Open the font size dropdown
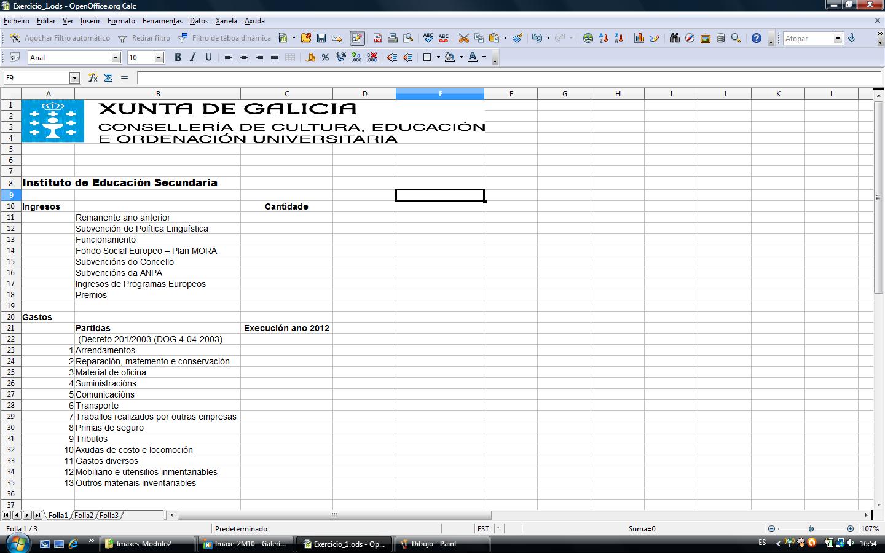The height and width of the screenshot is (553, 885). pos(159,58)
